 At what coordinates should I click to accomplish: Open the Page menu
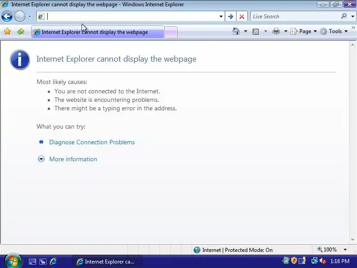click(x=304, y=31)
